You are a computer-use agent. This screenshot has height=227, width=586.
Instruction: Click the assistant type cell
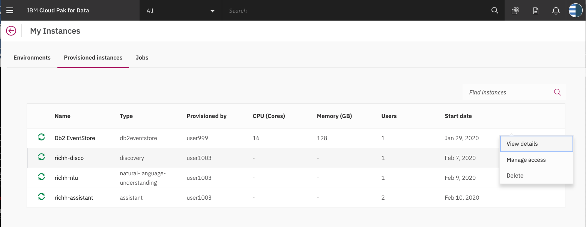[131, 197]
